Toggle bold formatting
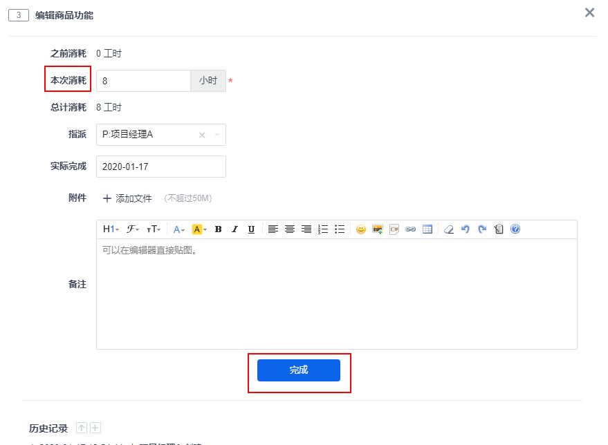Screen dimensions: 608x445 pos(218,229)
